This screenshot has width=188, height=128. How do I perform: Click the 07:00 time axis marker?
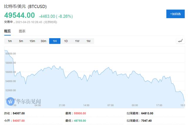tap(110, 105)
